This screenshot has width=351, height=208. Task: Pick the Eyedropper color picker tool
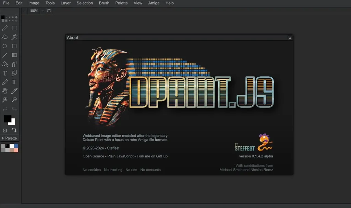pyautogui.click(x=14, y=91)
